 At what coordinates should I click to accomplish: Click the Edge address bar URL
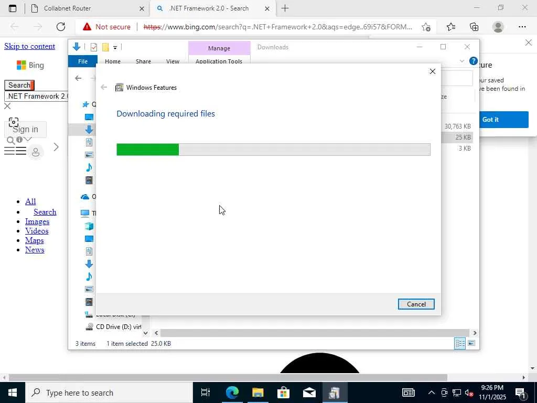tap(278, 27)
